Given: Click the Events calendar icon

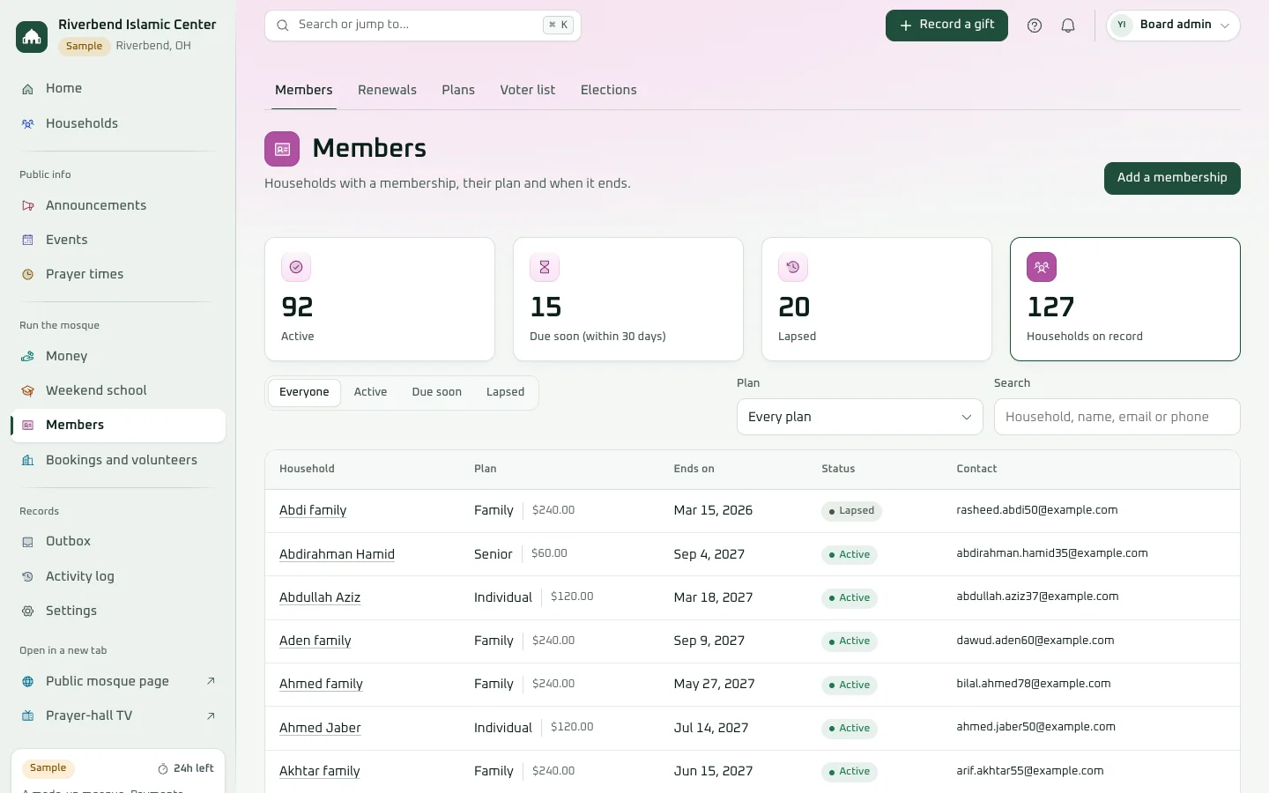Looking at the screenshot, I should pos(28,241).
